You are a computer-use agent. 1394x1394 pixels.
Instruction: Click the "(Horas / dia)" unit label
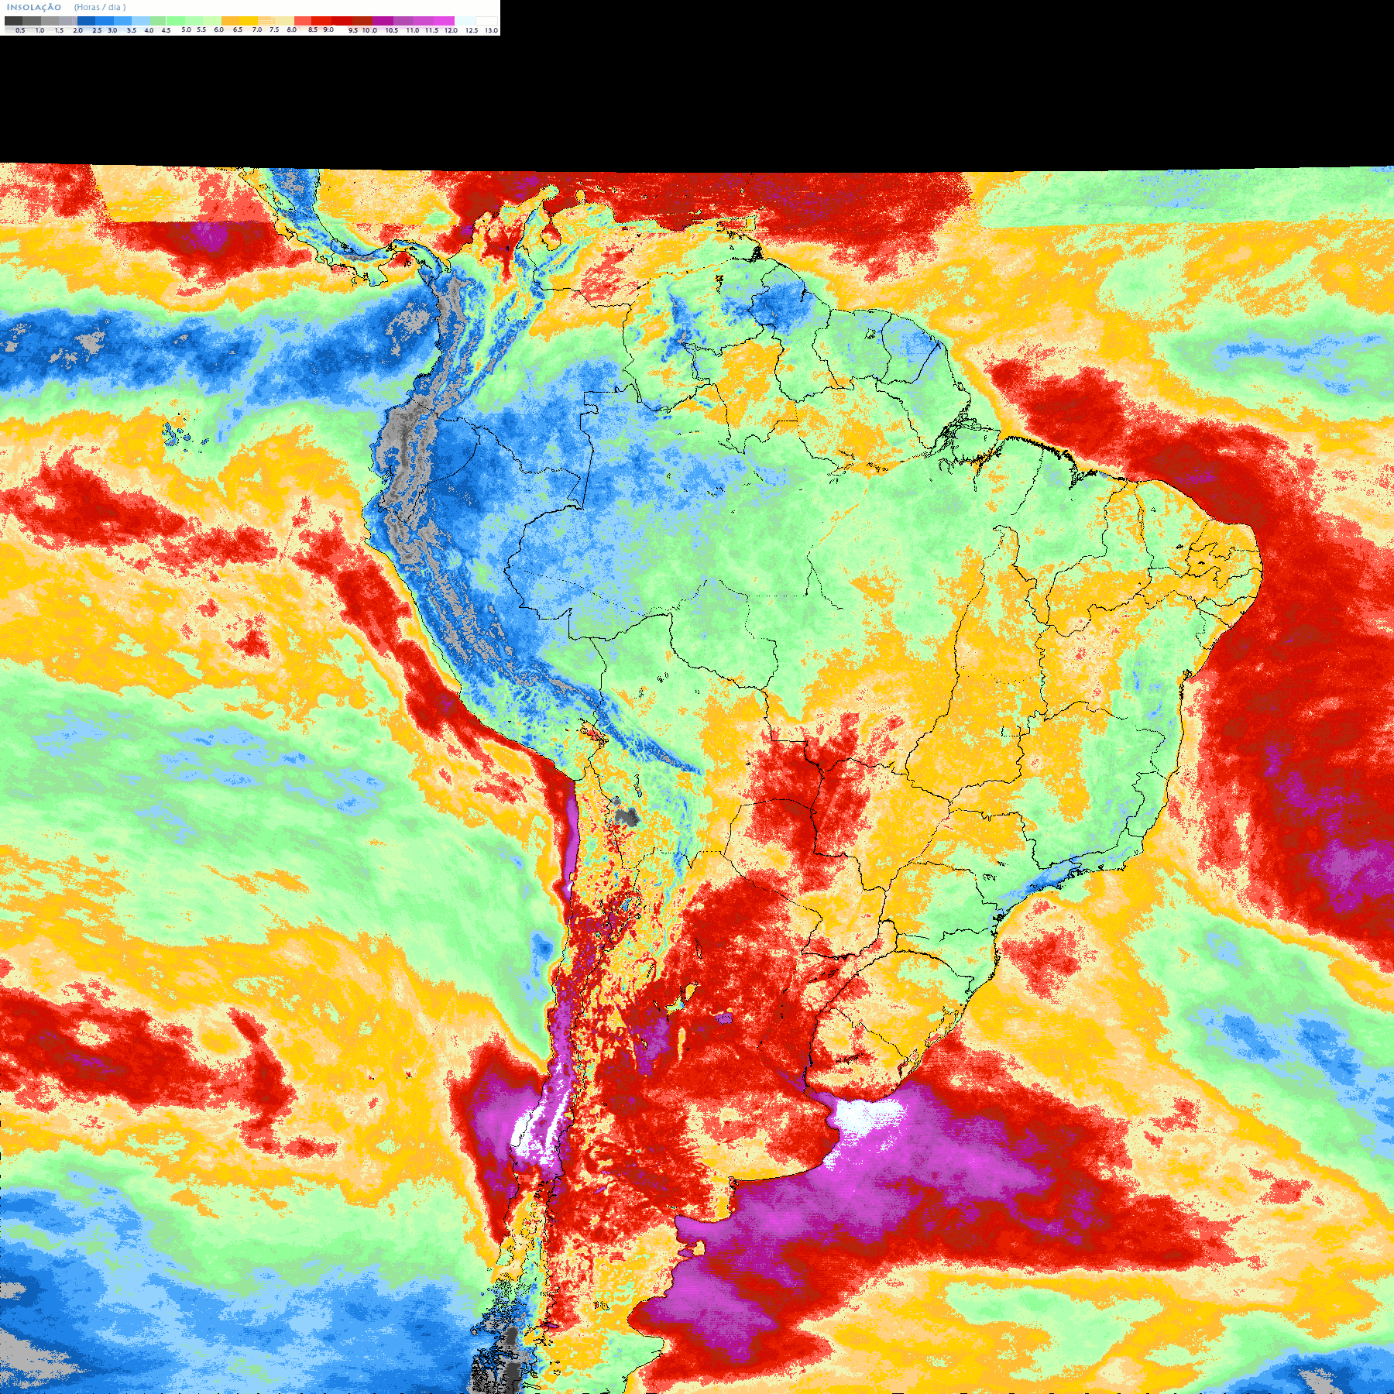[100, 7]
